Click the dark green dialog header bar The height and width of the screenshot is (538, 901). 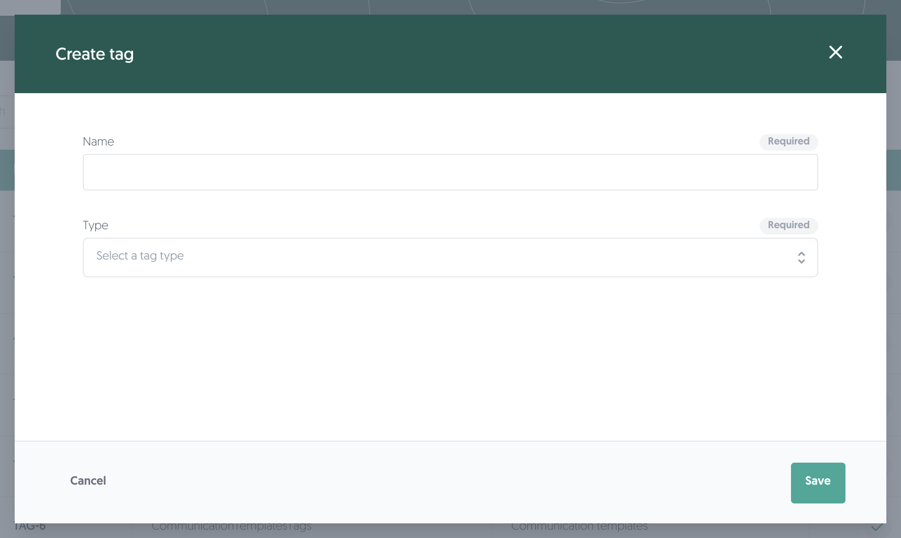[x=450, y=54]
